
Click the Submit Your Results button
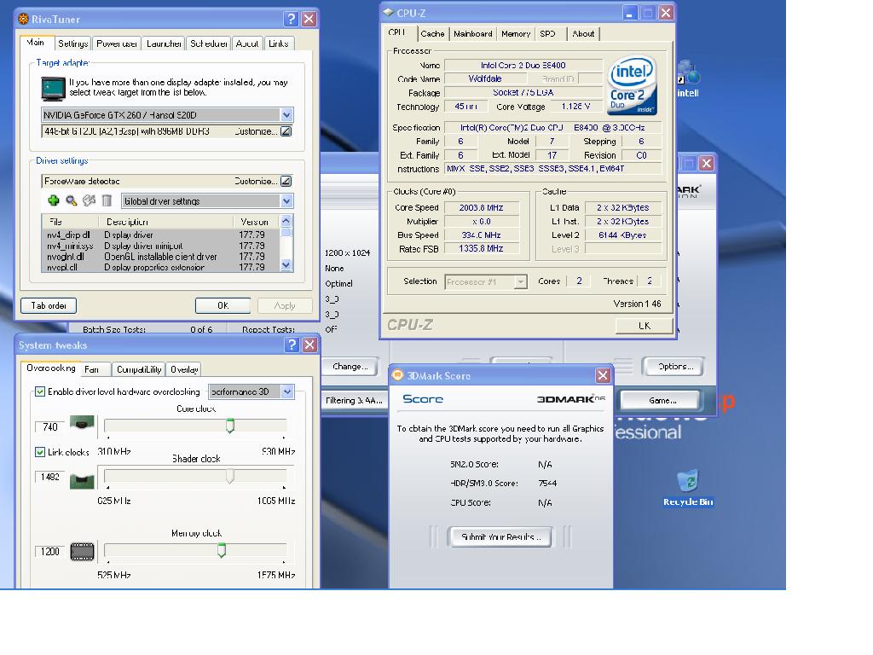pos(500,537)
